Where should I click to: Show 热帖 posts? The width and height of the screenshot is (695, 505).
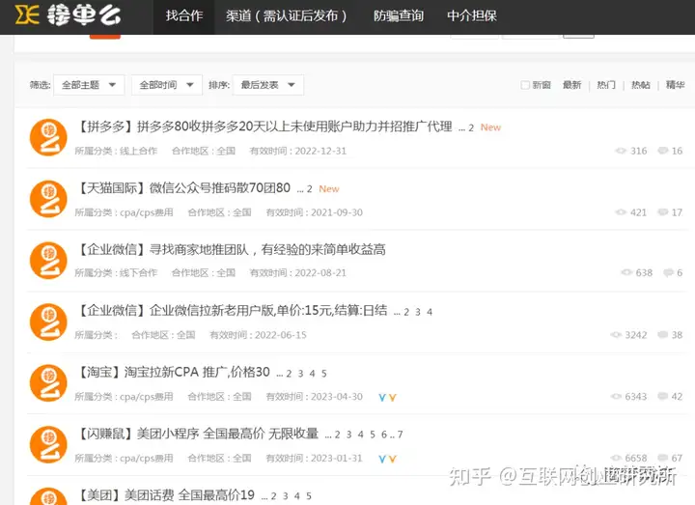641,85
